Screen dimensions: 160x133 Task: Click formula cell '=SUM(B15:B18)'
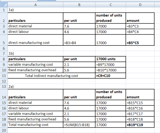(79, 125)
